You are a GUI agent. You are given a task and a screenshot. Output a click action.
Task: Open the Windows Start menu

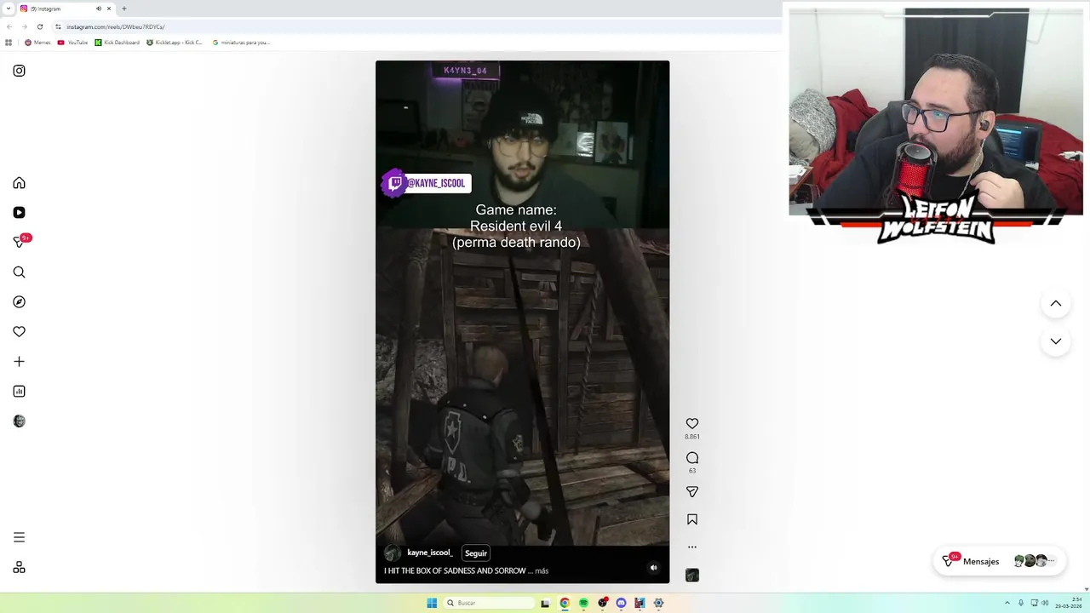point(432,603)
